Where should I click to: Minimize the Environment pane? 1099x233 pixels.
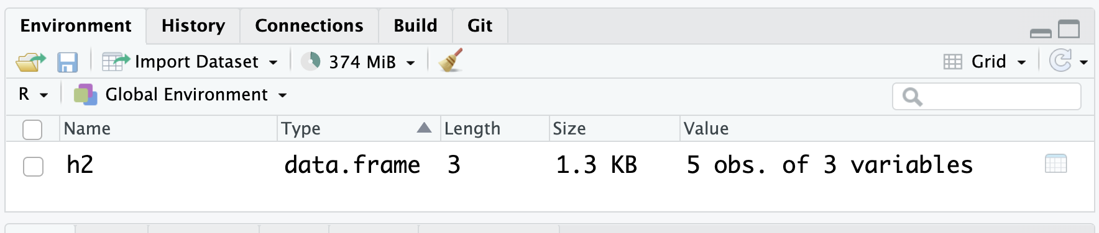point(1040,33)
